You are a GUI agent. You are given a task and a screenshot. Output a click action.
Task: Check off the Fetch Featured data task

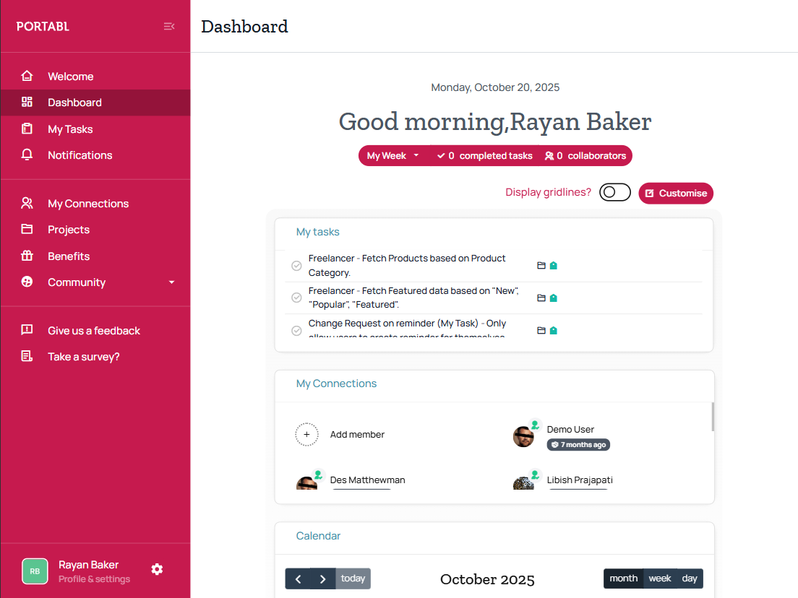pos(296,298)
